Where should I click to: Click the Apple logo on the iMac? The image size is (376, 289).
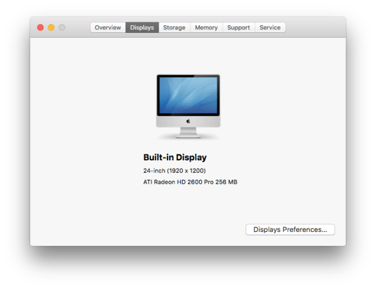188,121
